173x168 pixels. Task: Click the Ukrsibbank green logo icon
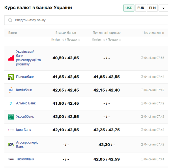tap(11, 117)
